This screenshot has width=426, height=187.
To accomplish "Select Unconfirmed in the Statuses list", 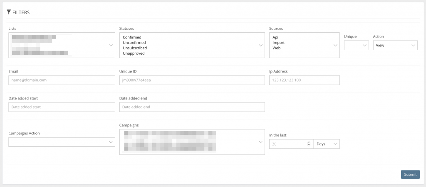I will (134, 43).
